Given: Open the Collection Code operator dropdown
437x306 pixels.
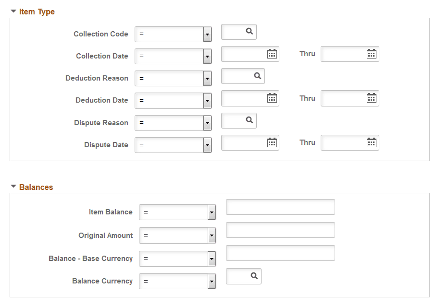Looking at the screenshot, I should [207, 34].
